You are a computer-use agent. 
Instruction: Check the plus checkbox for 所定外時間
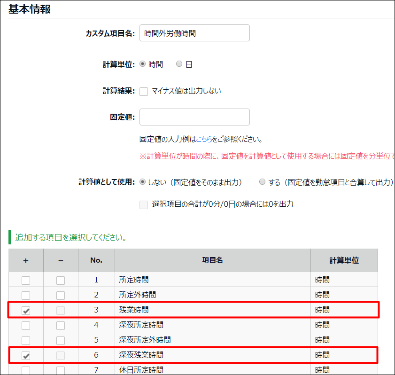tap(26, 295)
